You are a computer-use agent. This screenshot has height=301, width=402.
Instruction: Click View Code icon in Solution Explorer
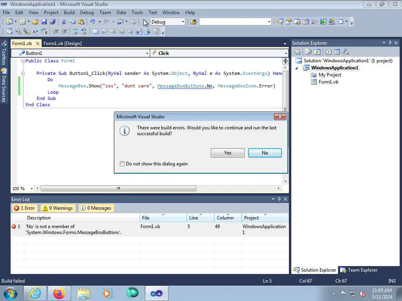(329, 52)
